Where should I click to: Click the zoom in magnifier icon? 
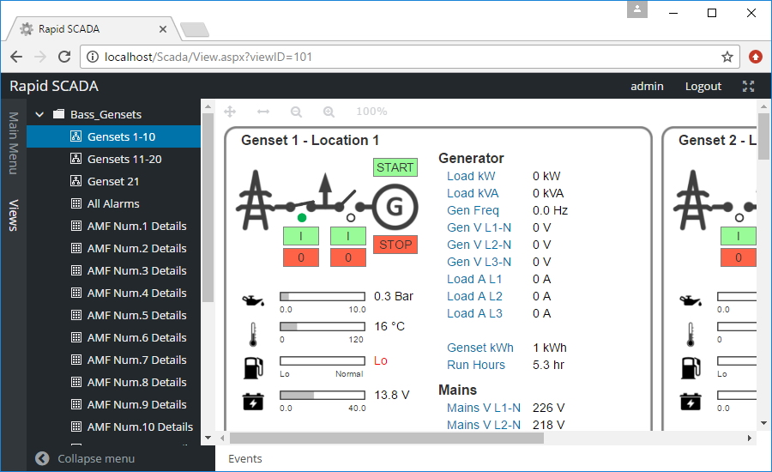329,112
